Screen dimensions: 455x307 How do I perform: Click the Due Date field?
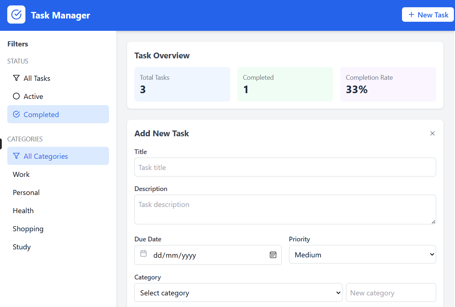pyautogui.click(x=208, y=255)
